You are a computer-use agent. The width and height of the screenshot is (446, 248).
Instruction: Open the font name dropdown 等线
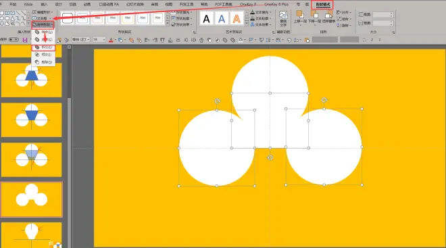coord(81,40)
